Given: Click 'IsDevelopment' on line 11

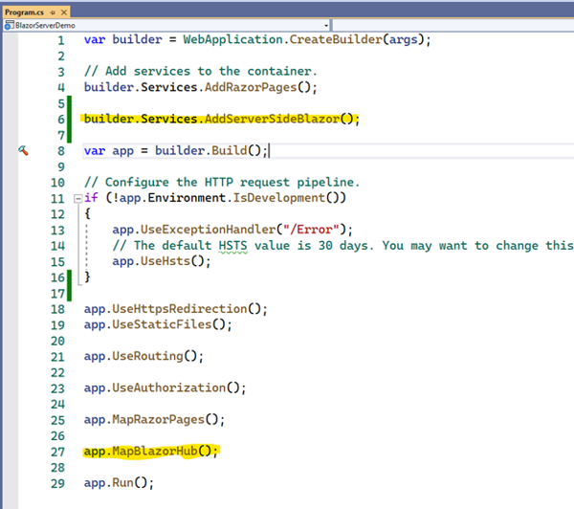Looking at the screenshot, I should (279, 198).
